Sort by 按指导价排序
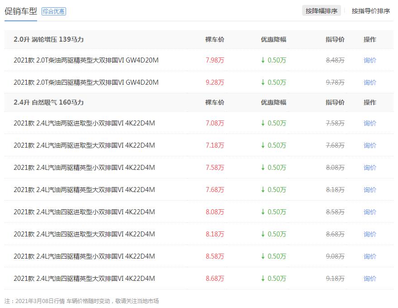Viewport: 398px width, 308px height. [370, 11]
